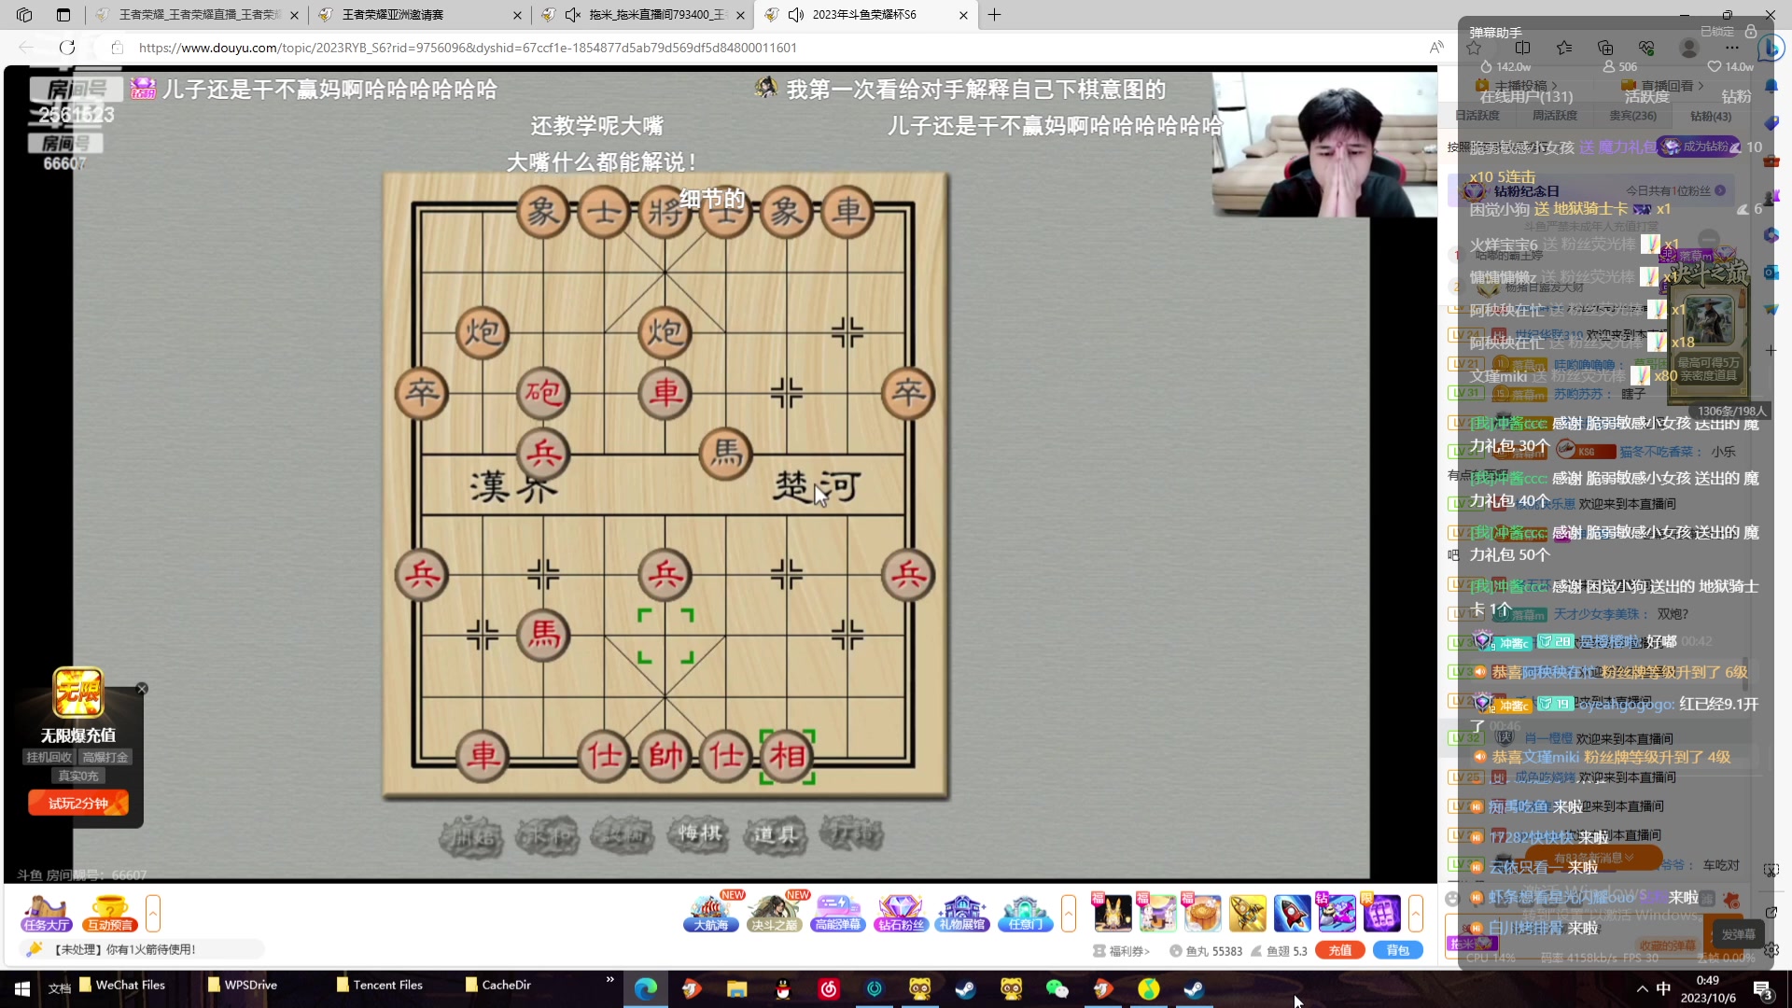The width and height of the screenshot is (1792, 1008).
Task: Mute audio on 2023年斗鱼荣耀杯S6 tab
Action: click(796, 15)
